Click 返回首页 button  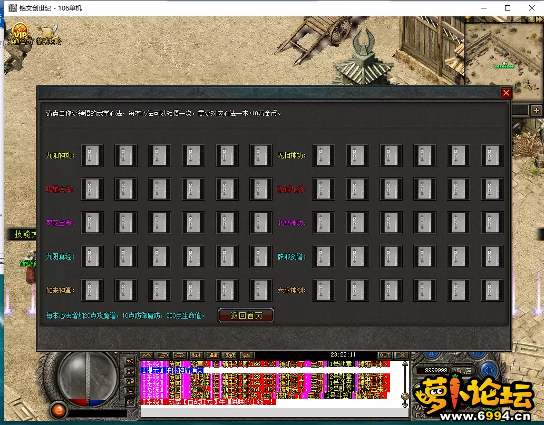click(246, 315)
